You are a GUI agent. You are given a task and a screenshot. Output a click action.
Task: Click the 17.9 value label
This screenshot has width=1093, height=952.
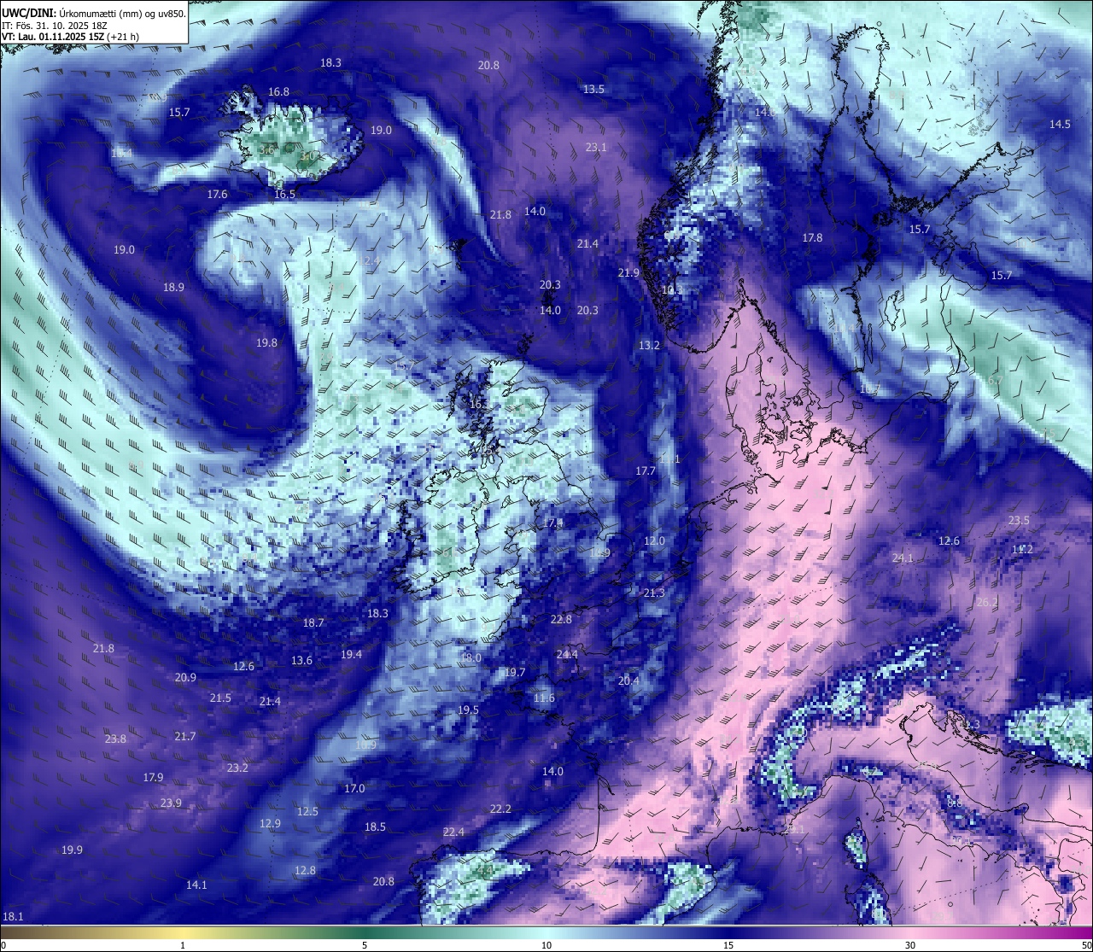point(153,777)
